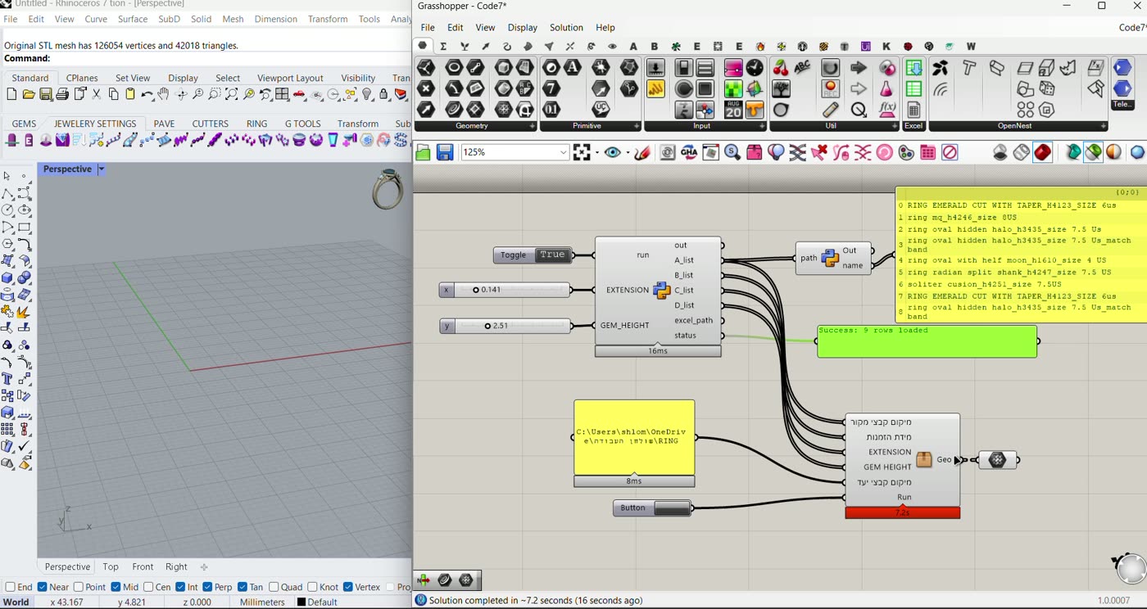Click the clock icon in Input panel
1147x609 pixels.
point(755,68)
